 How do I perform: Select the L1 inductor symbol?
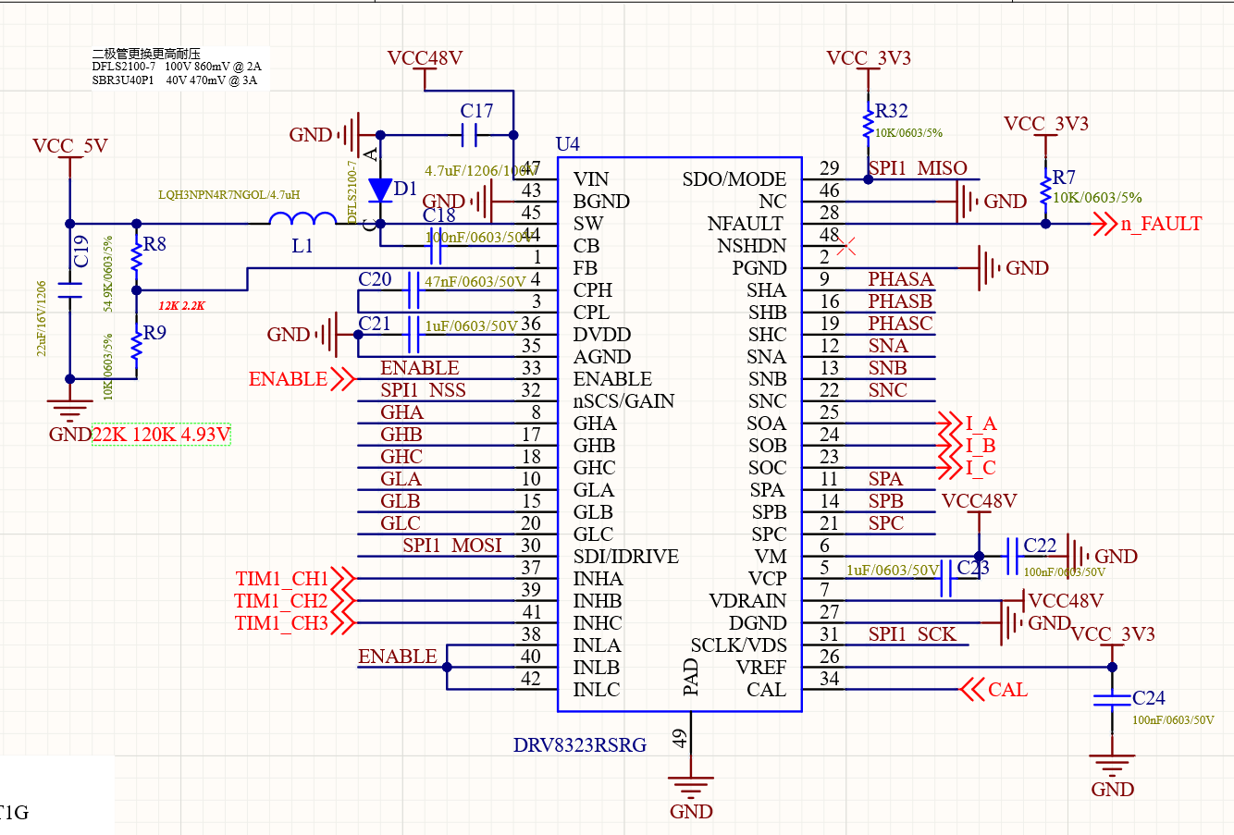click(x=302, y=218)
